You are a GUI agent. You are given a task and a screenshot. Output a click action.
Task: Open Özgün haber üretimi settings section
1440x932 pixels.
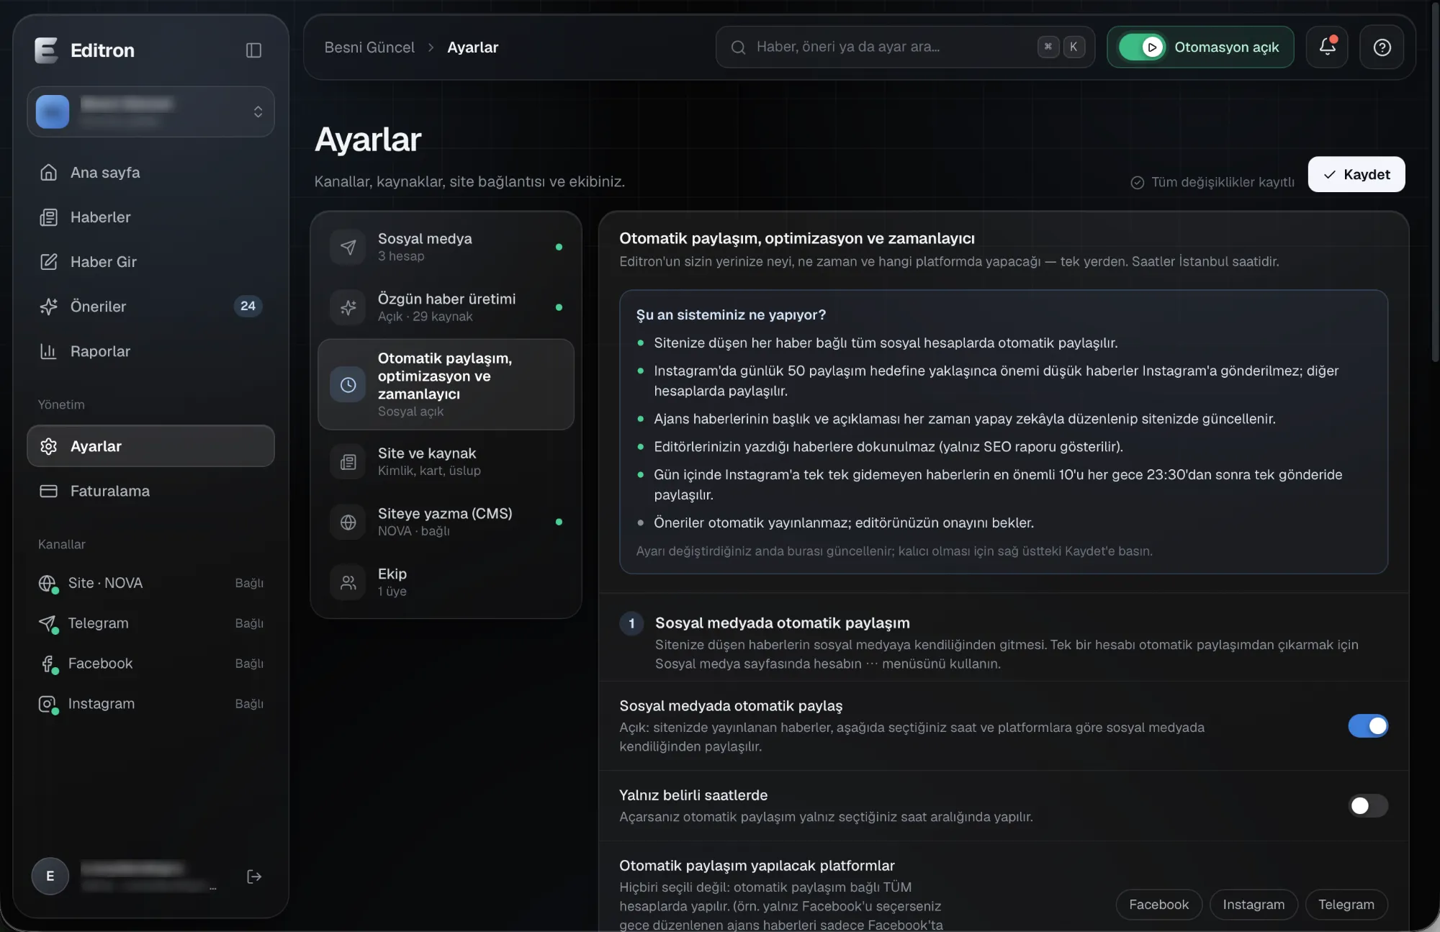click(446, 307)
